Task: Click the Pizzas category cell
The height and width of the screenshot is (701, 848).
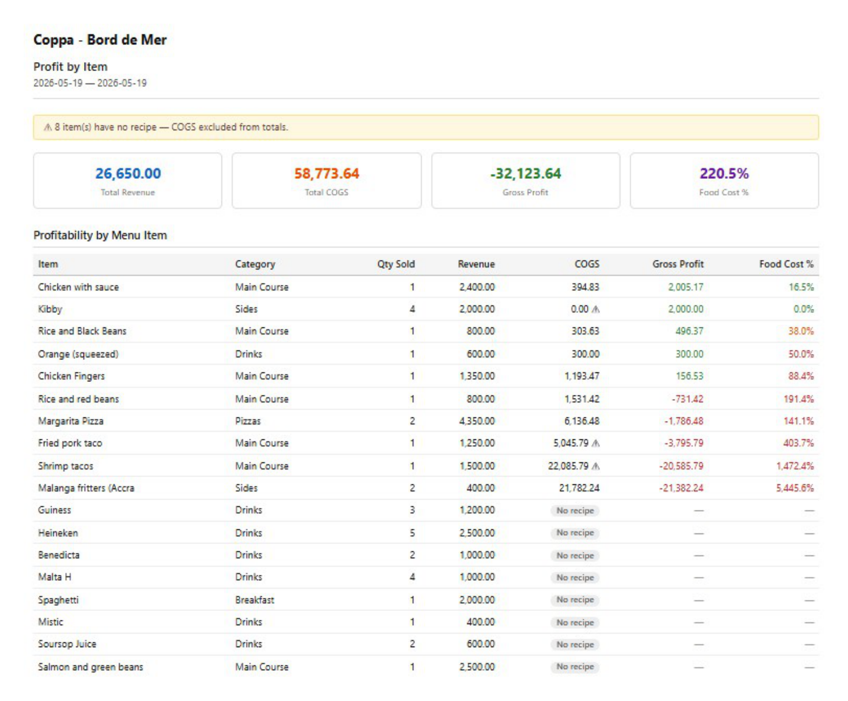Action: tap(248, 421)
